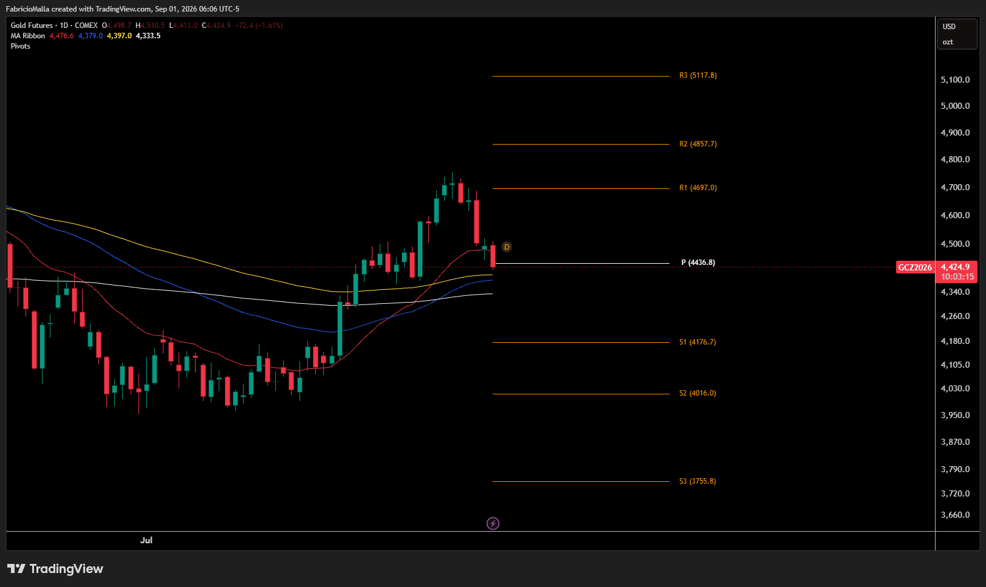Image resolution: width=986 pixels, height=587 pixels.
Task: Select the Pivots indicator label
Action: tap(20, 46)
